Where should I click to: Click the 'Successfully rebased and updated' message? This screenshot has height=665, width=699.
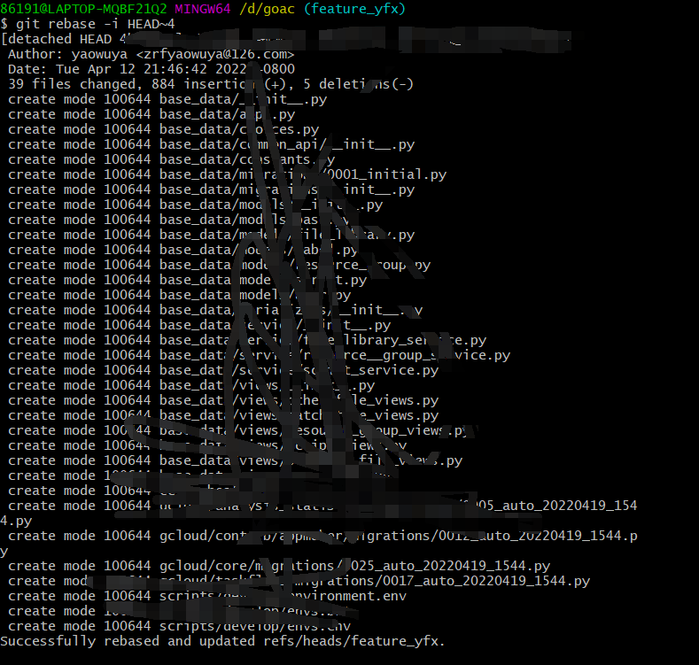pyautogui.click(x=222, y=641)
